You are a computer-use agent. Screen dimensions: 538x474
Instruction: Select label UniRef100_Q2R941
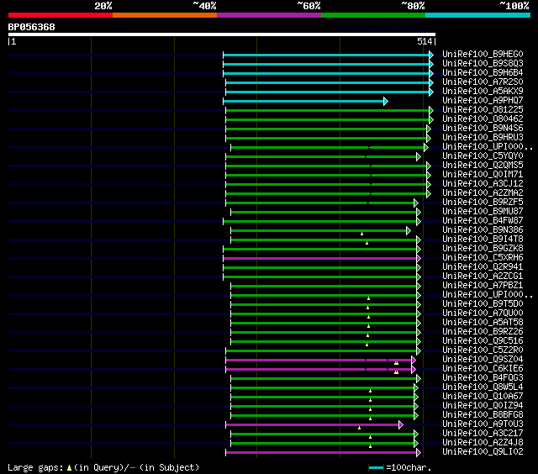tap(483, 267)
